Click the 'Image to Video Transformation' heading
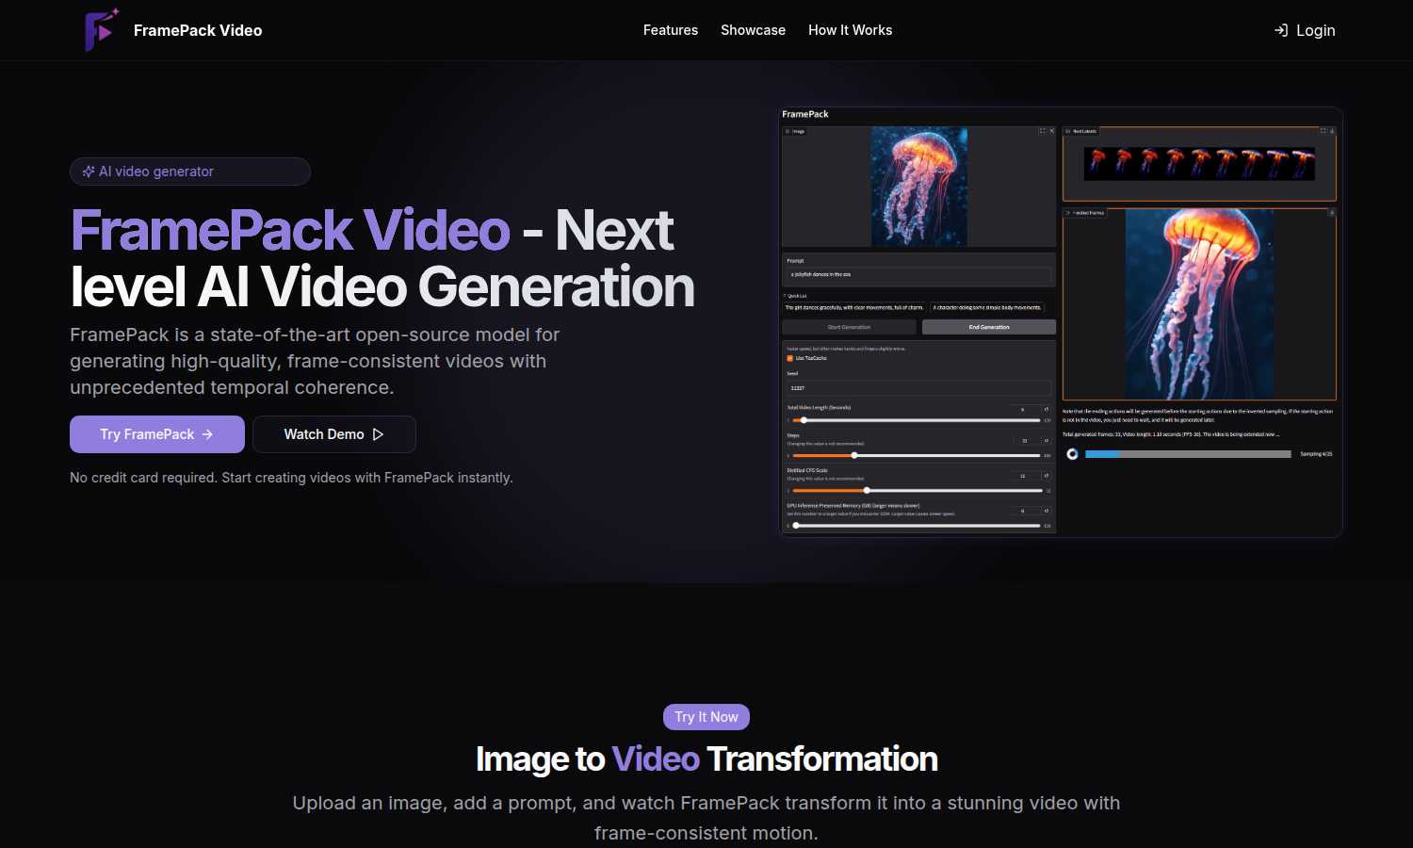The height and width of the screenshot is (848, 1413). [x=706, y=758]
